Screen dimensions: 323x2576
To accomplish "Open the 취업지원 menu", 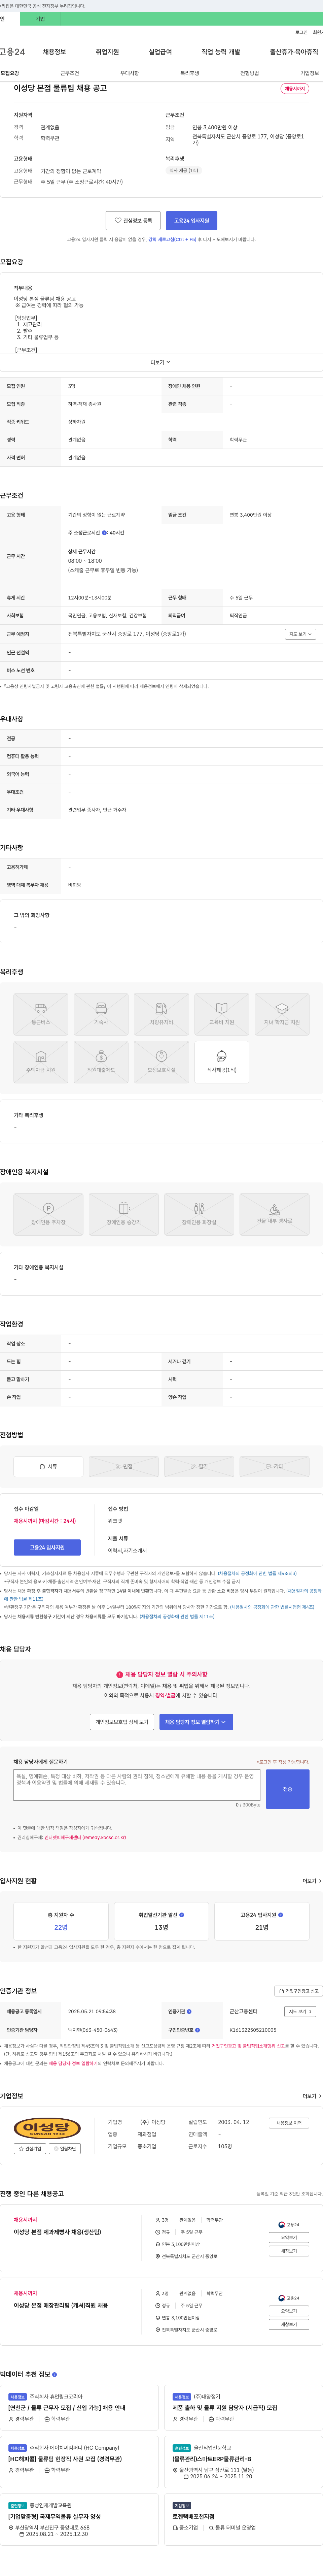I will tap(107, 52).
